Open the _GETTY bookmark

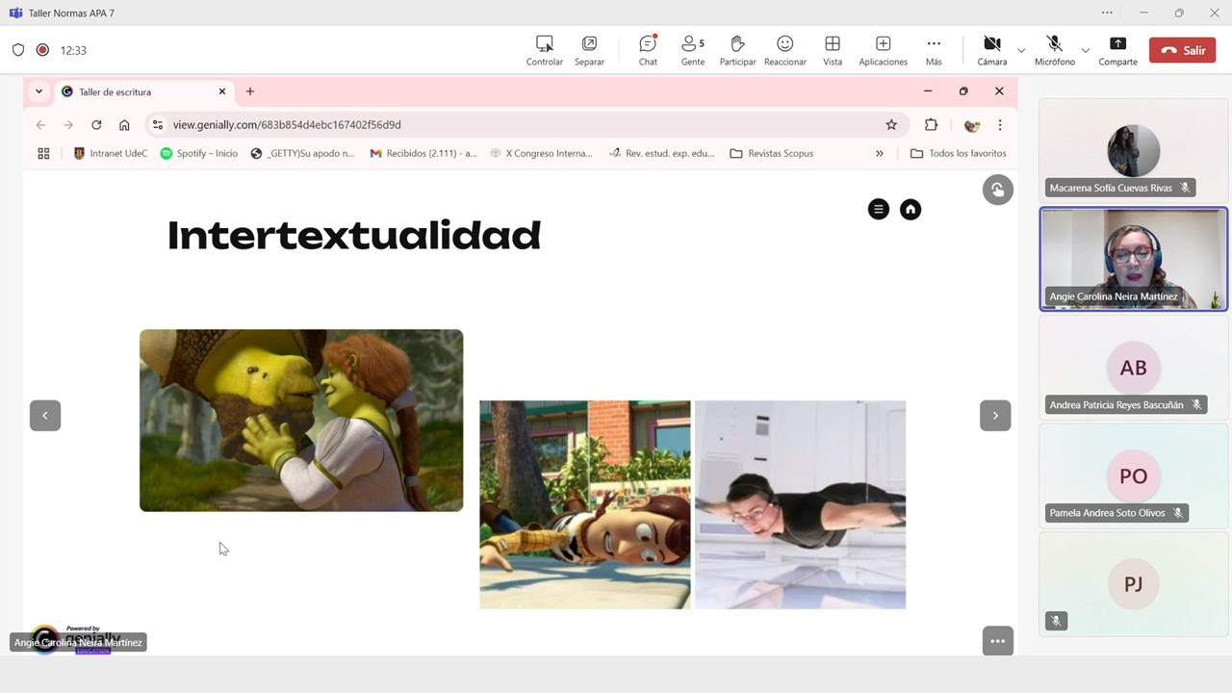[x=302, y=153]
